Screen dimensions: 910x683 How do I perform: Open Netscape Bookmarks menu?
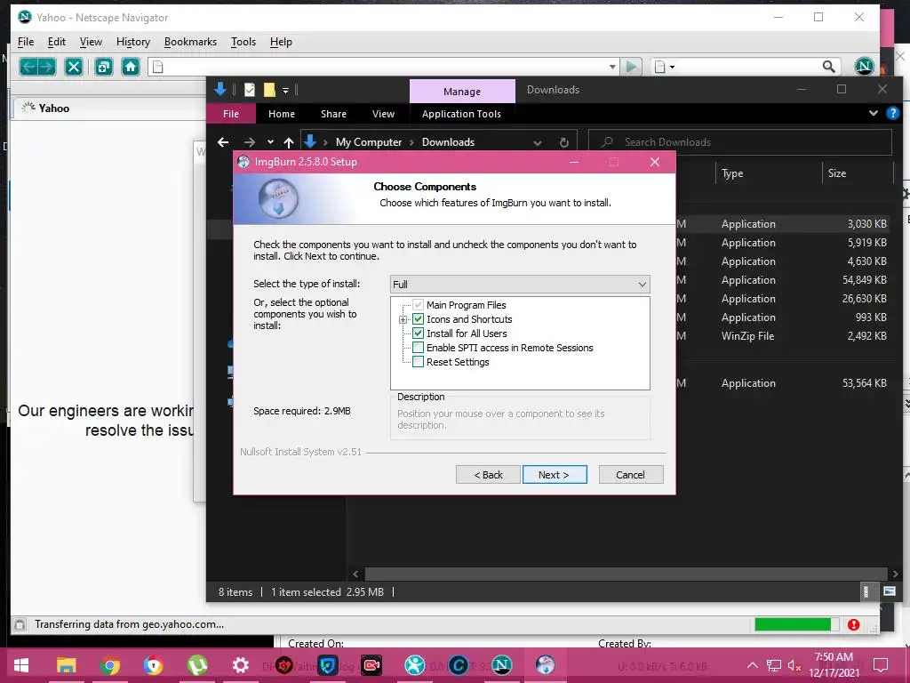[190, 42]
